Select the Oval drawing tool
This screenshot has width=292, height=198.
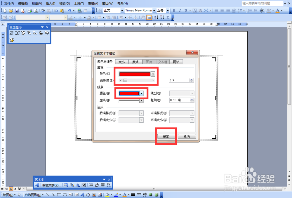pos(65,194)
